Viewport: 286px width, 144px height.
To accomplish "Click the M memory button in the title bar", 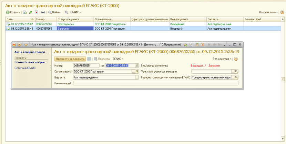I will tap(209, 44).
